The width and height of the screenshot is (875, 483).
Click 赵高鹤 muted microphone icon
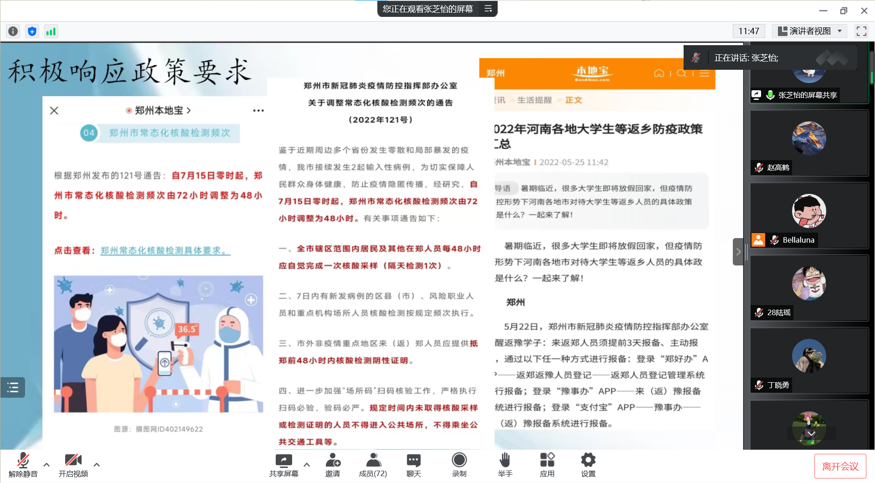point(759,167)
